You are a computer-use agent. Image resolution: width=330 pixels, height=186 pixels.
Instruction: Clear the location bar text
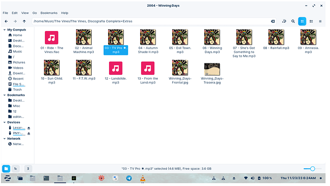coord(273,21)
